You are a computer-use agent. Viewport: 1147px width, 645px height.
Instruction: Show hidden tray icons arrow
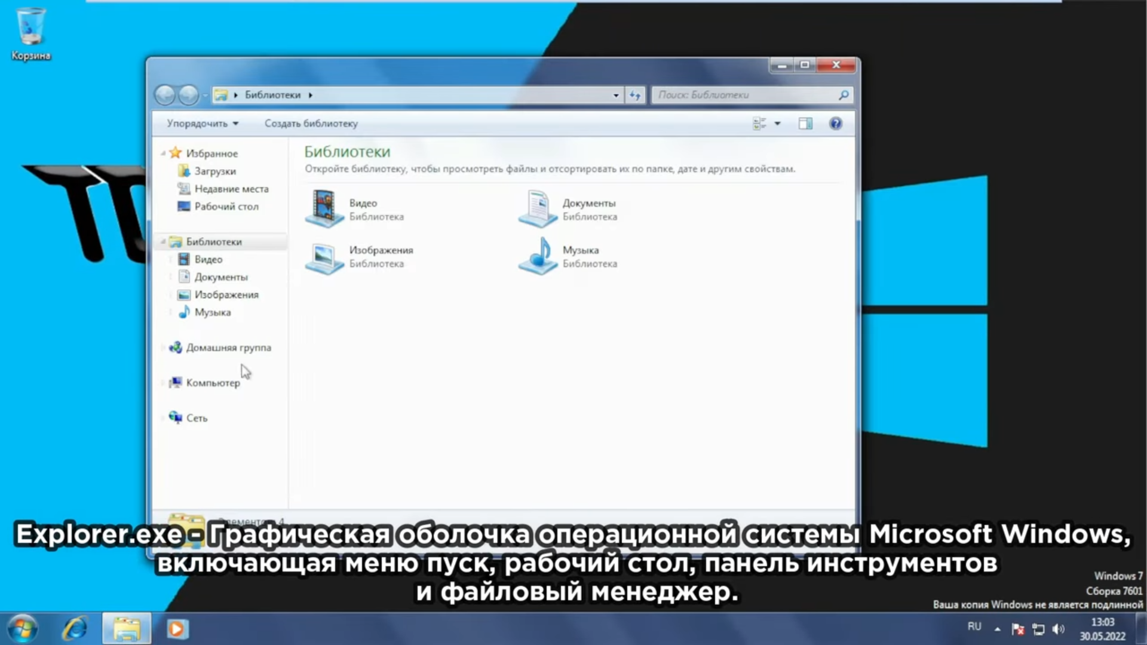coord(997,629)
